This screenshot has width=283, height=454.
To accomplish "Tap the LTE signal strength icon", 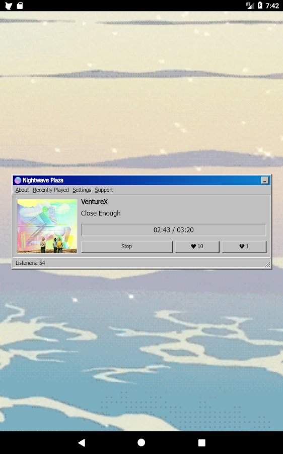I will click(249, 6).
